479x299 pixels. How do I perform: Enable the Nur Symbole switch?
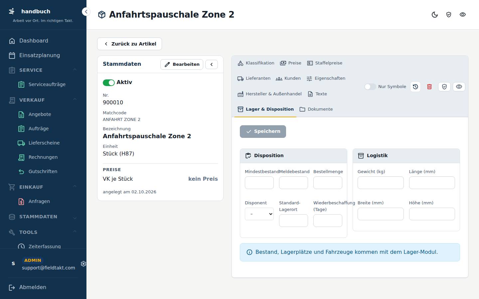[x=370, y=87]
